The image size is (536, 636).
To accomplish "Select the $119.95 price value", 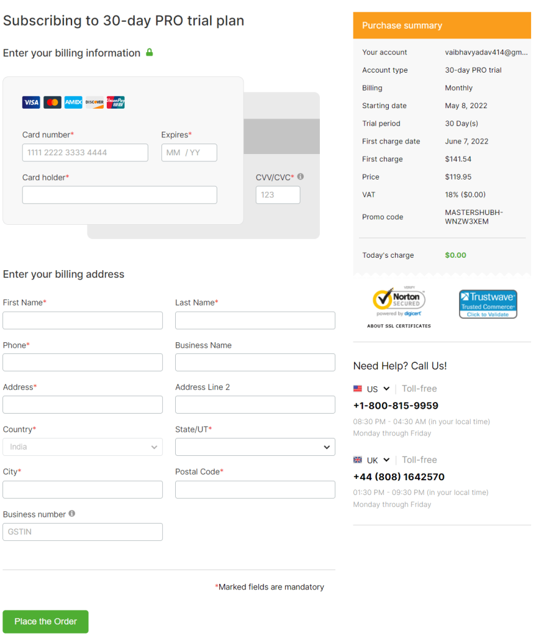I will [458, 177].
